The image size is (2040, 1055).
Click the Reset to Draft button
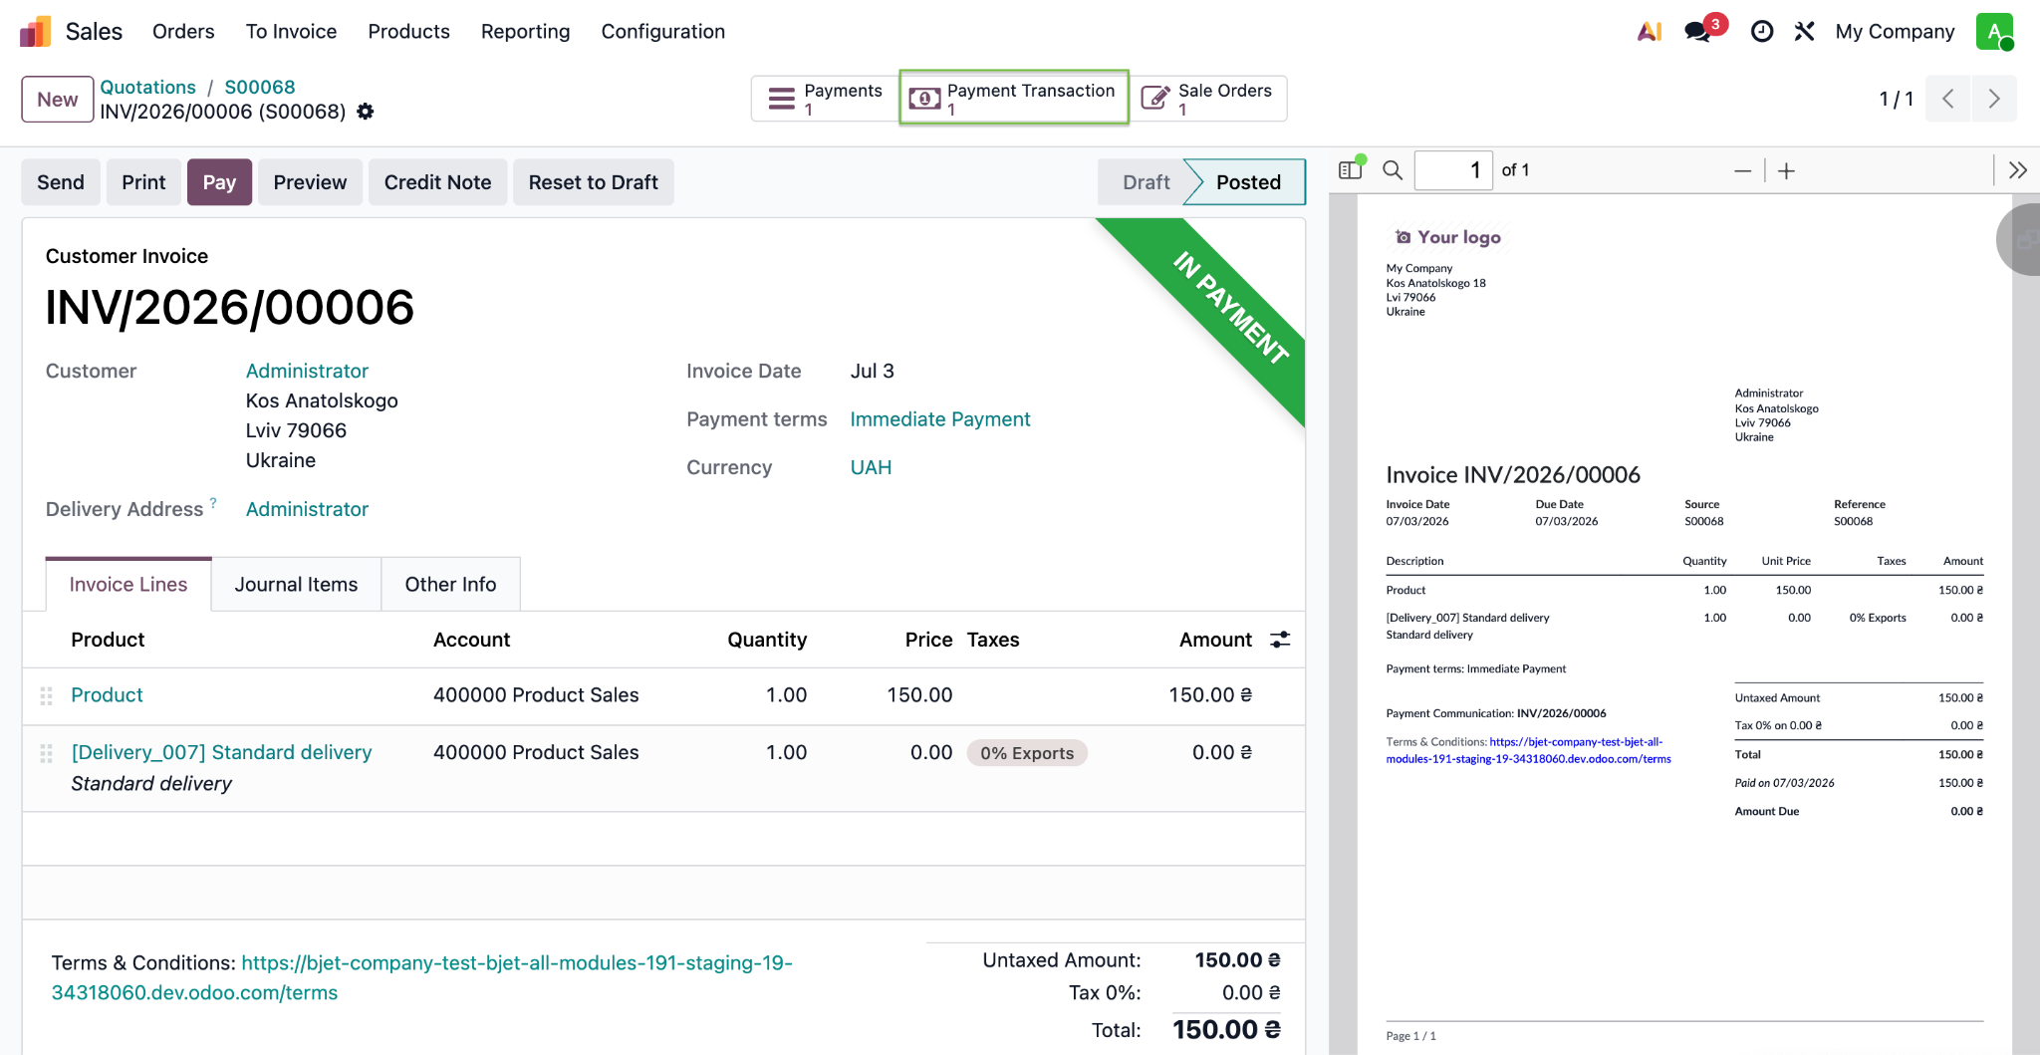tap(593, 182)
